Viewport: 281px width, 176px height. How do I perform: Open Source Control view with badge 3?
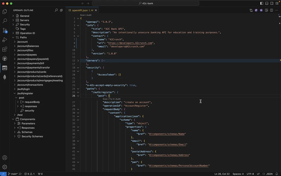5,30
